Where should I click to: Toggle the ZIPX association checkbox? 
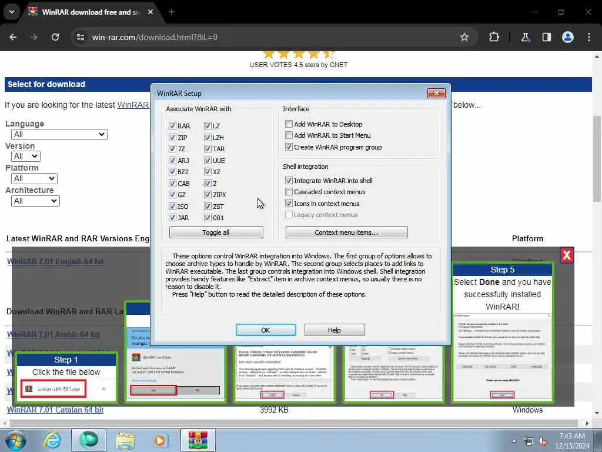pyautogui.click(x=208, y=195)
